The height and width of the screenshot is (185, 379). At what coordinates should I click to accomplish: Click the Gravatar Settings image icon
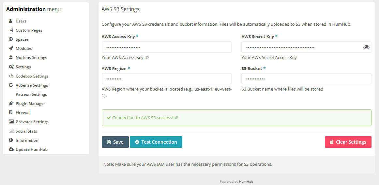pos(11,122)
